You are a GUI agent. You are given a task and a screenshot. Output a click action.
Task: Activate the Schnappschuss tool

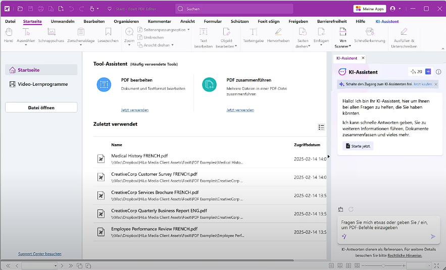[51, 35]
